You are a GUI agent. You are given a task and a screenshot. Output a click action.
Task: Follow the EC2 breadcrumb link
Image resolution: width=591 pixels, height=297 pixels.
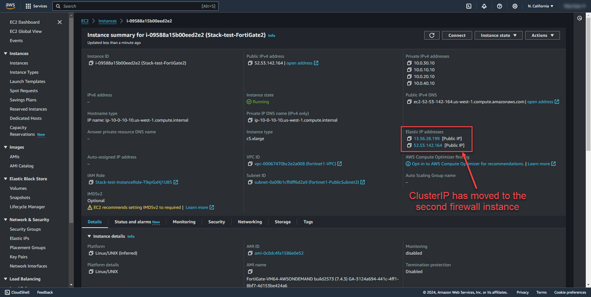pos(85,21)
